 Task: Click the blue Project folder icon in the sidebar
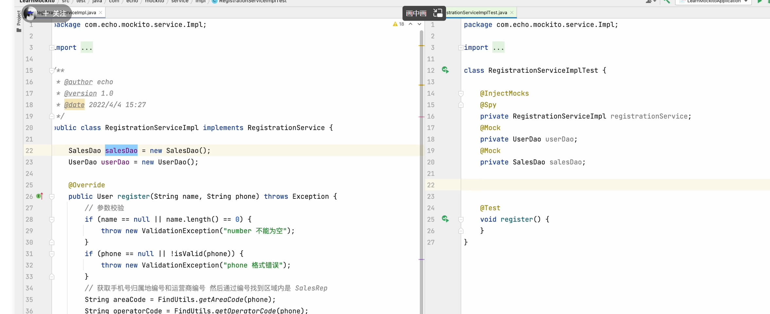[x=18, y=30]
